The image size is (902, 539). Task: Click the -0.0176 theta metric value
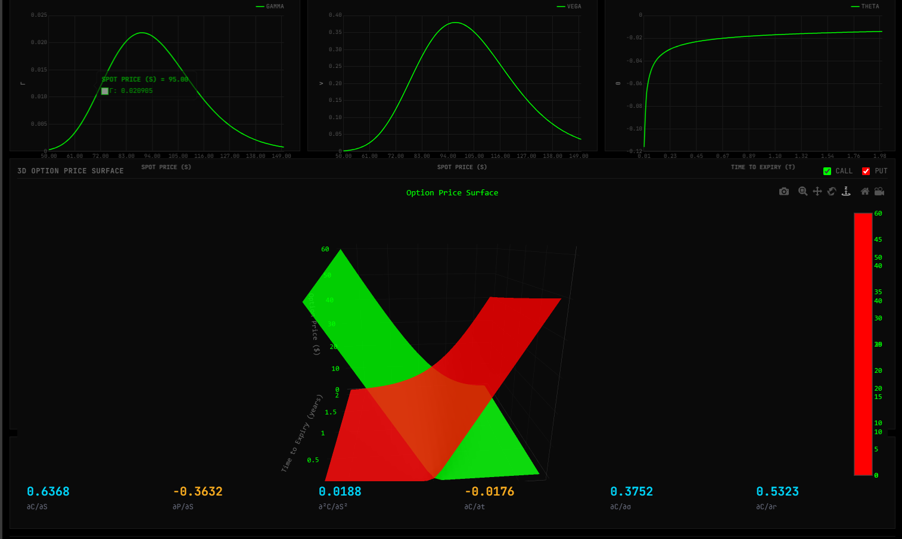point(489,491)
